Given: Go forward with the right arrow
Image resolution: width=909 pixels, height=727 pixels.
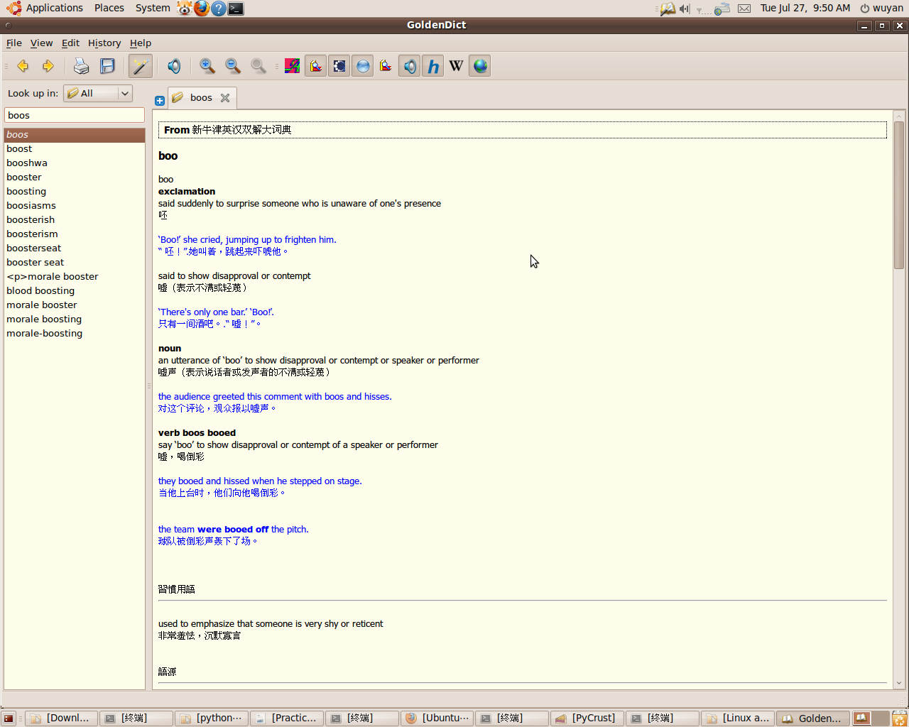Looking at the screenshot, I should coord(48,66).
